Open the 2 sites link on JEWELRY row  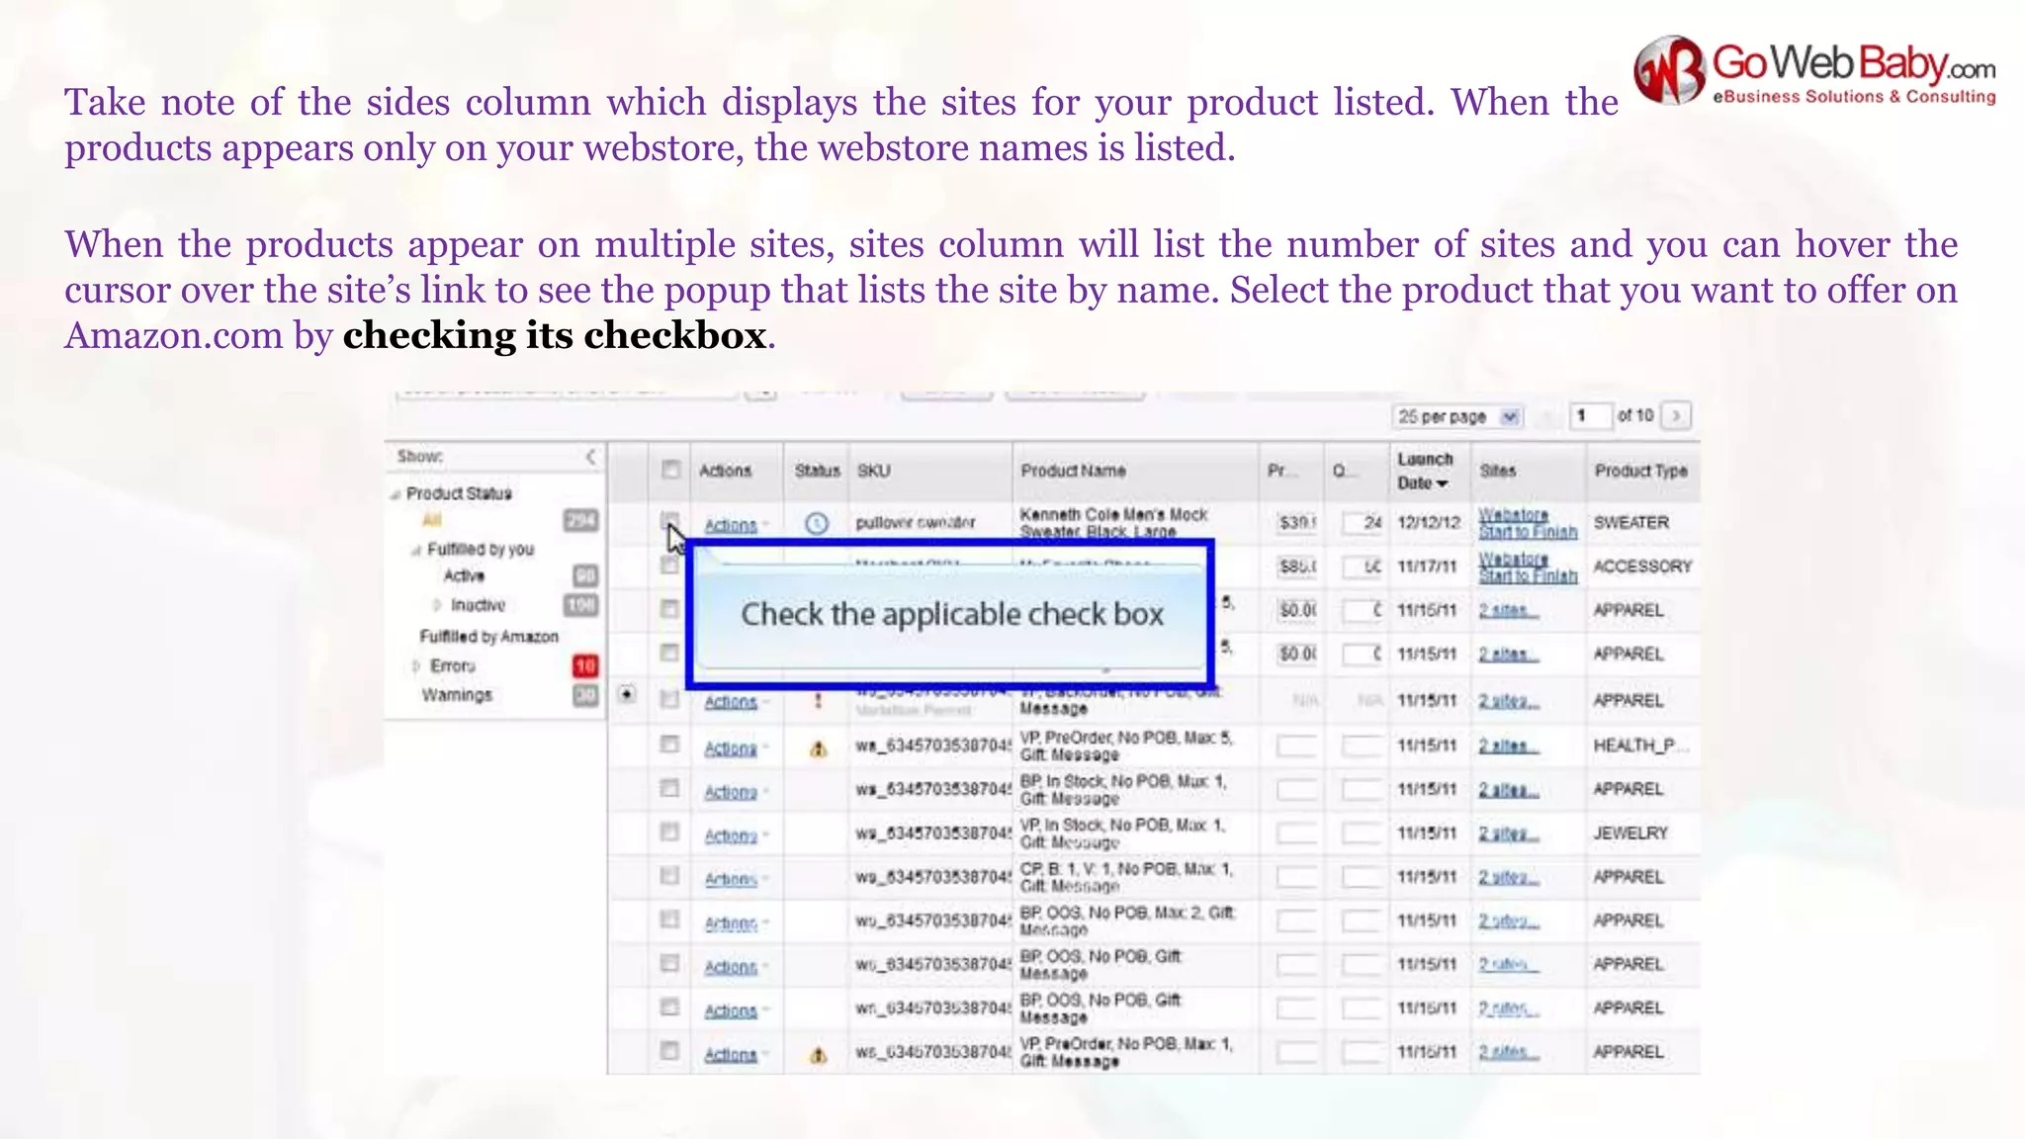1508,833
